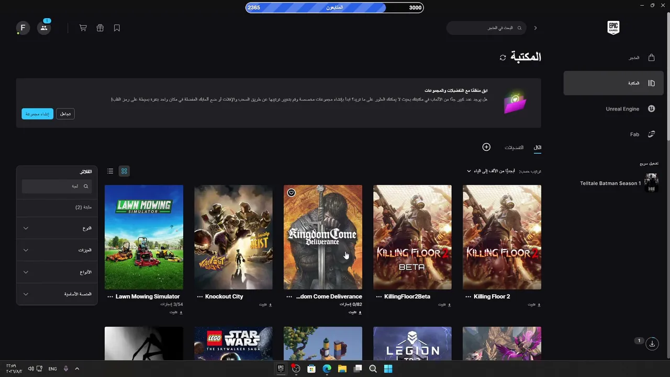Open Killing Floor 2 cover art

click(x=502, y=237)
